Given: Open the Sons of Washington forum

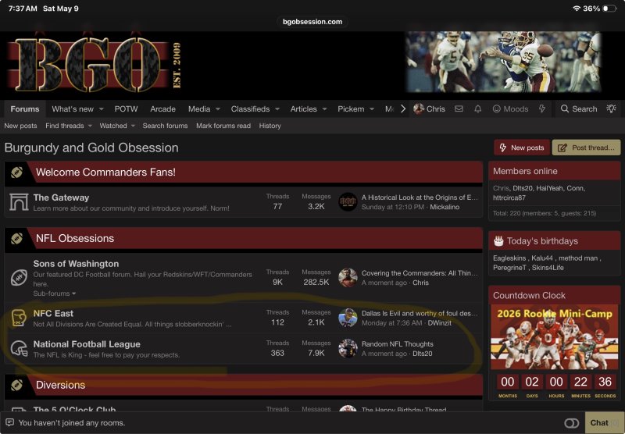Looking at the screenshot, I should click(x=76, y=264).
